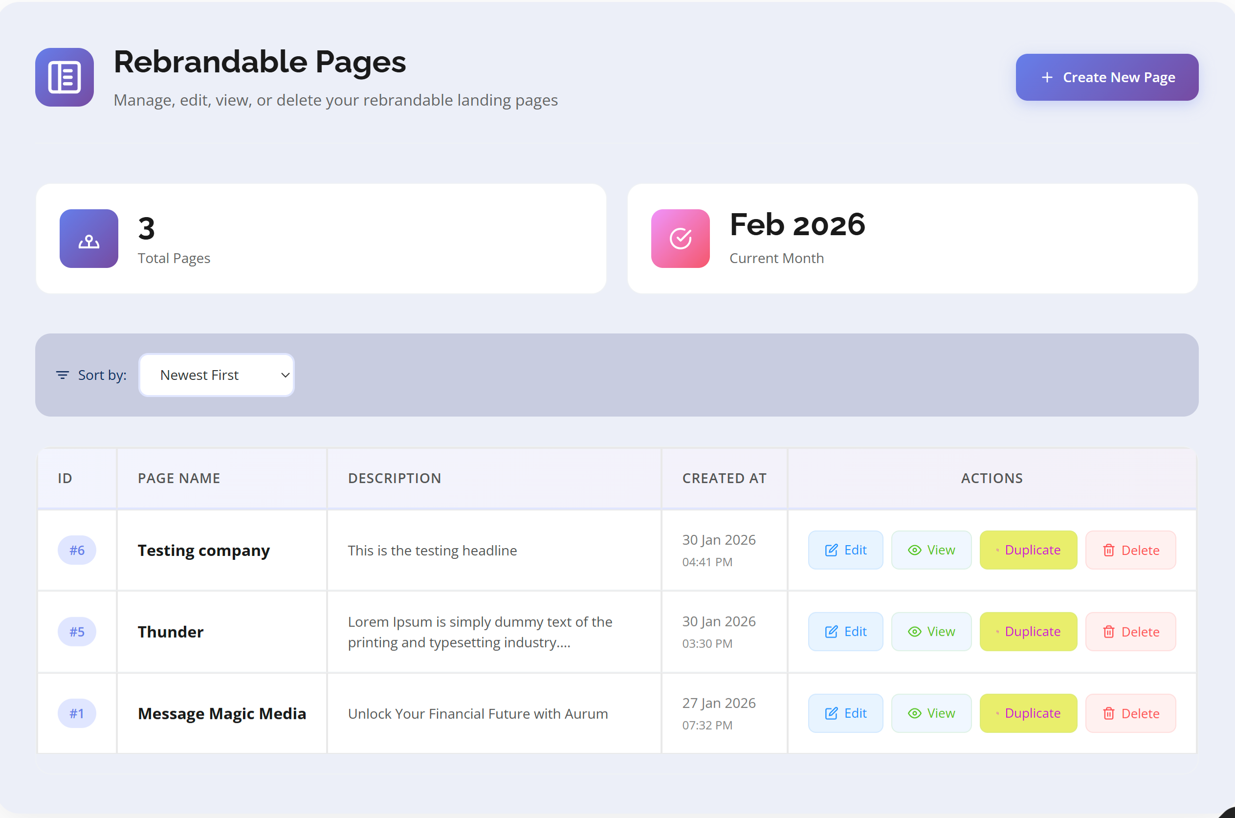Click trash icon in Testing company row

1108,551
